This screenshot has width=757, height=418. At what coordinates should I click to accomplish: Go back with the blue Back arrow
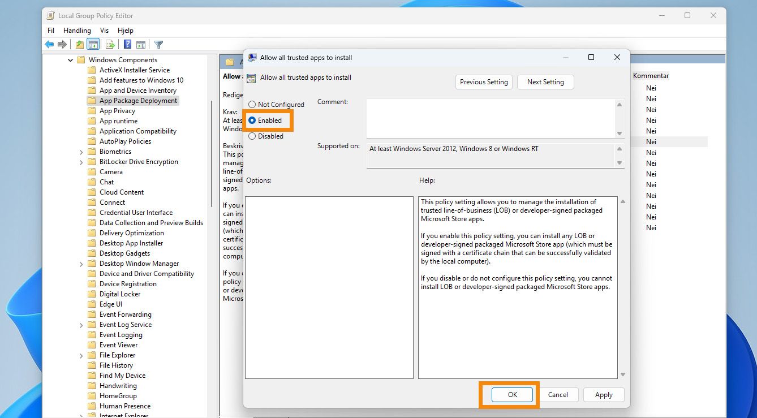[x=49, y=45]
